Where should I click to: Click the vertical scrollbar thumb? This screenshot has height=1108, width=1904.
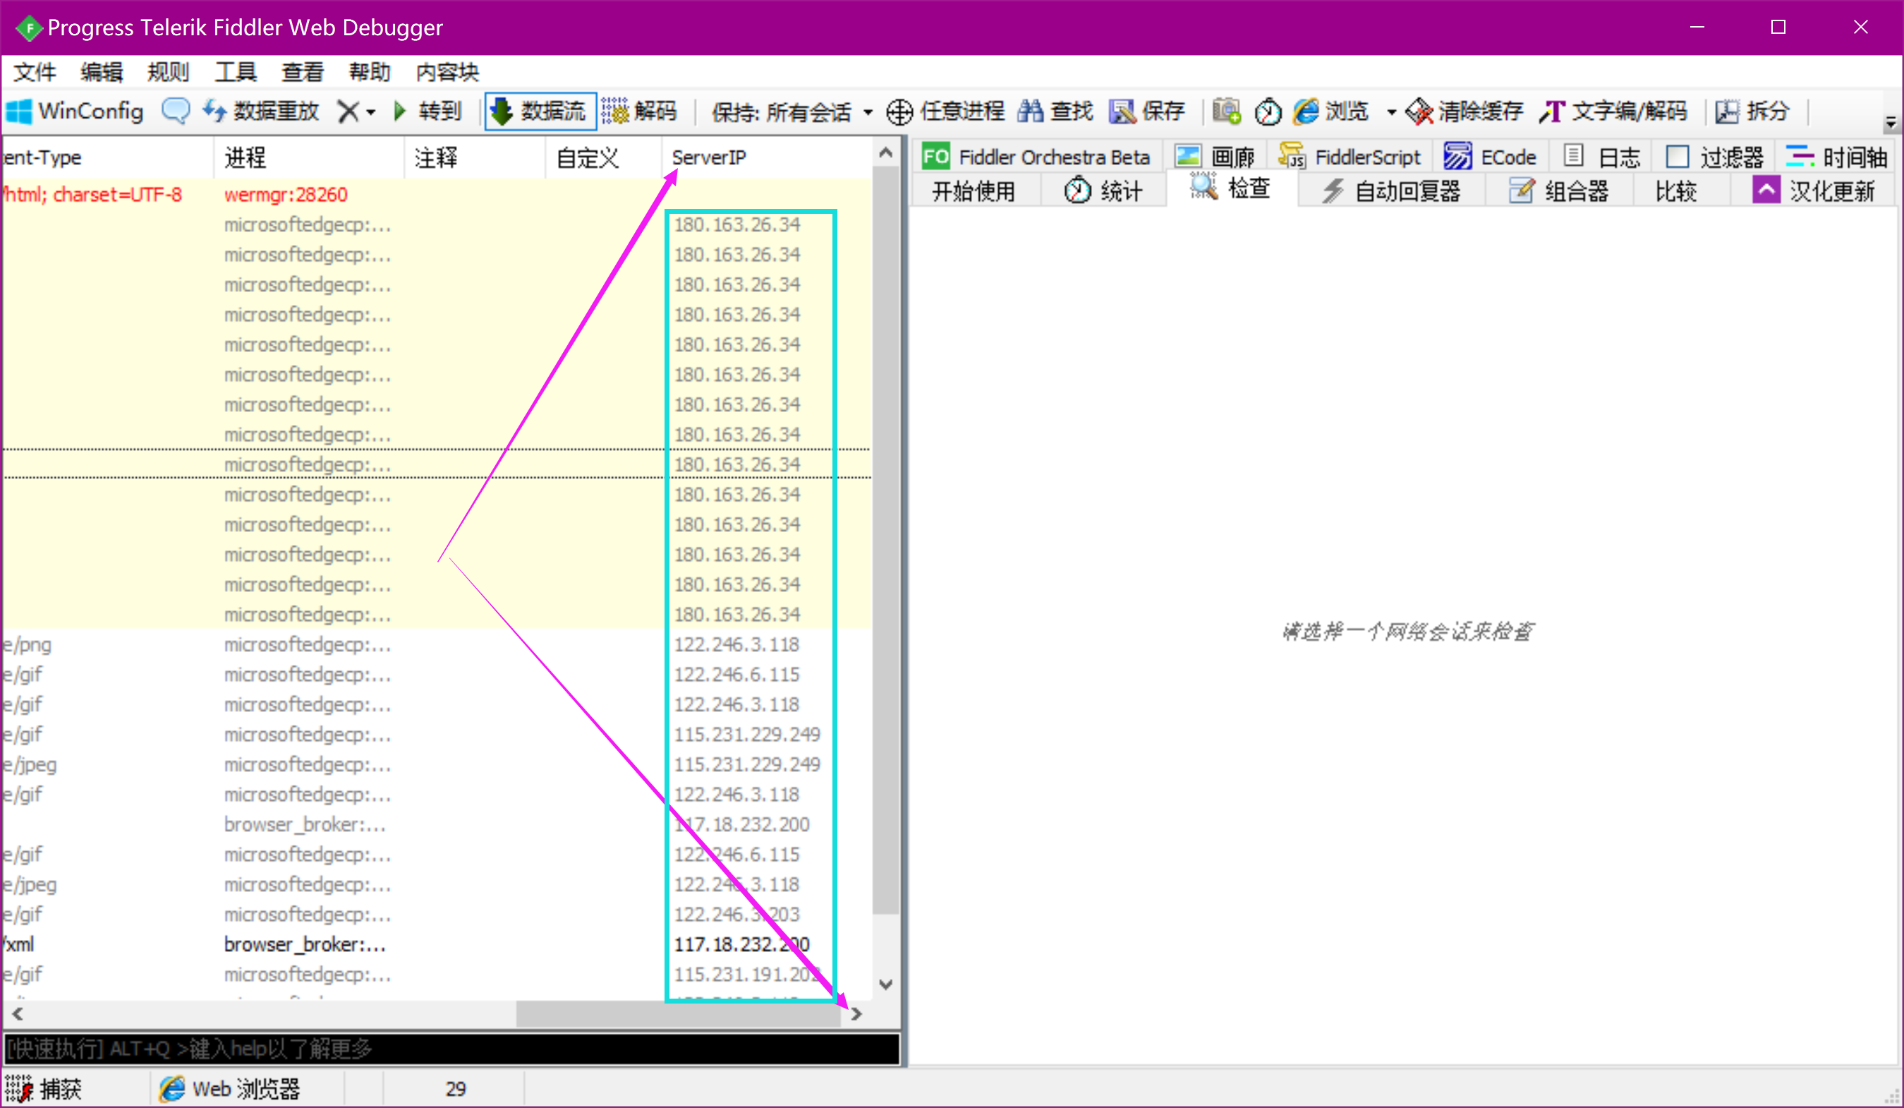pyautogui.click(x=885, y=541)
